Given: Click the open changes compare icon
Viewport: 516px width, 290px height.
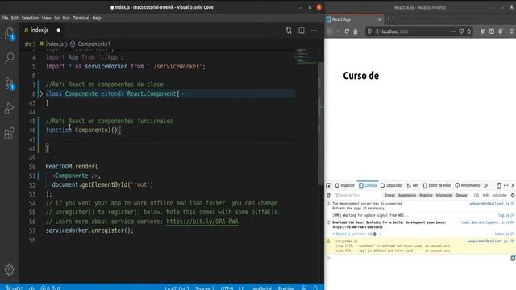Looking at the screenshot, I should 289,31.
